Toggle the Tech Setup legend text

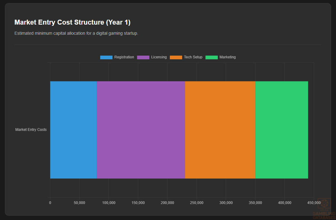click(193, 57)
